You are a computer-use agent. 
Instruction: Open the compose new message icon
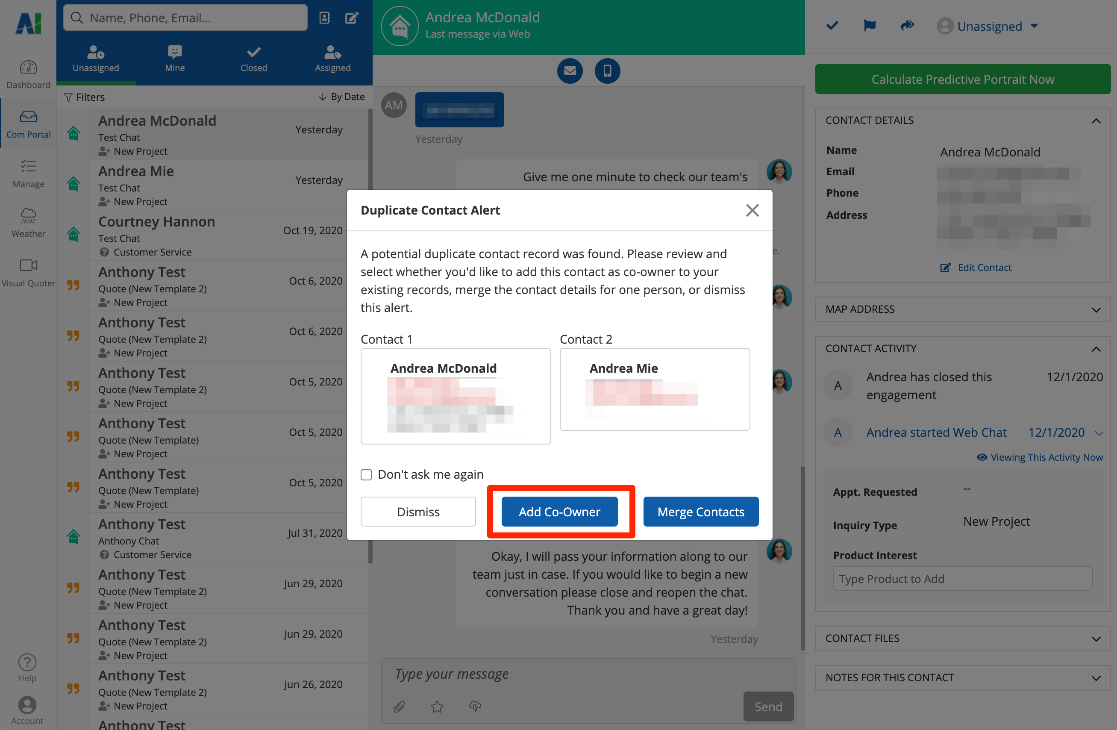pos(352,18)
